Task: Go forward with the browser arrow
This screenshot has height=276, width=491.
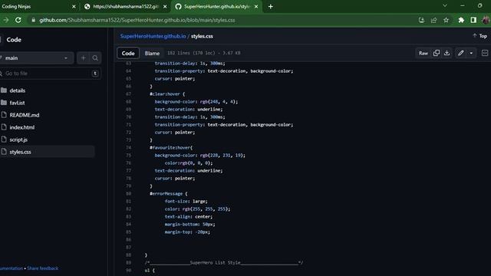Action: pos(5,20)
